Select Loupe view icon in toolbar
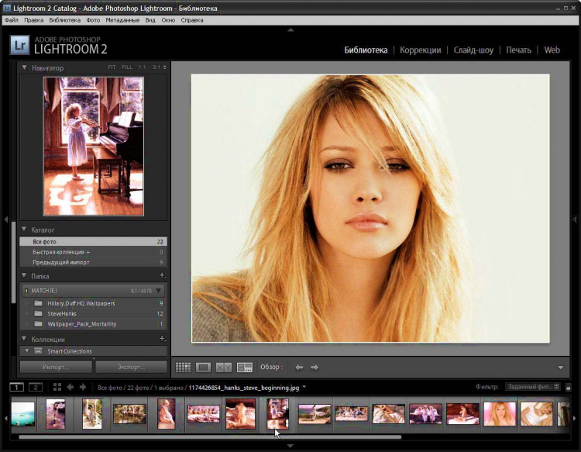The image size is (581, 452). point(203,367)
